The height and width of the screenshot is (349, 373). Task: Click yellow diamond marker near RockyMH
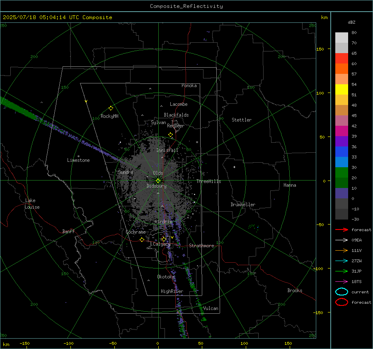111,108
